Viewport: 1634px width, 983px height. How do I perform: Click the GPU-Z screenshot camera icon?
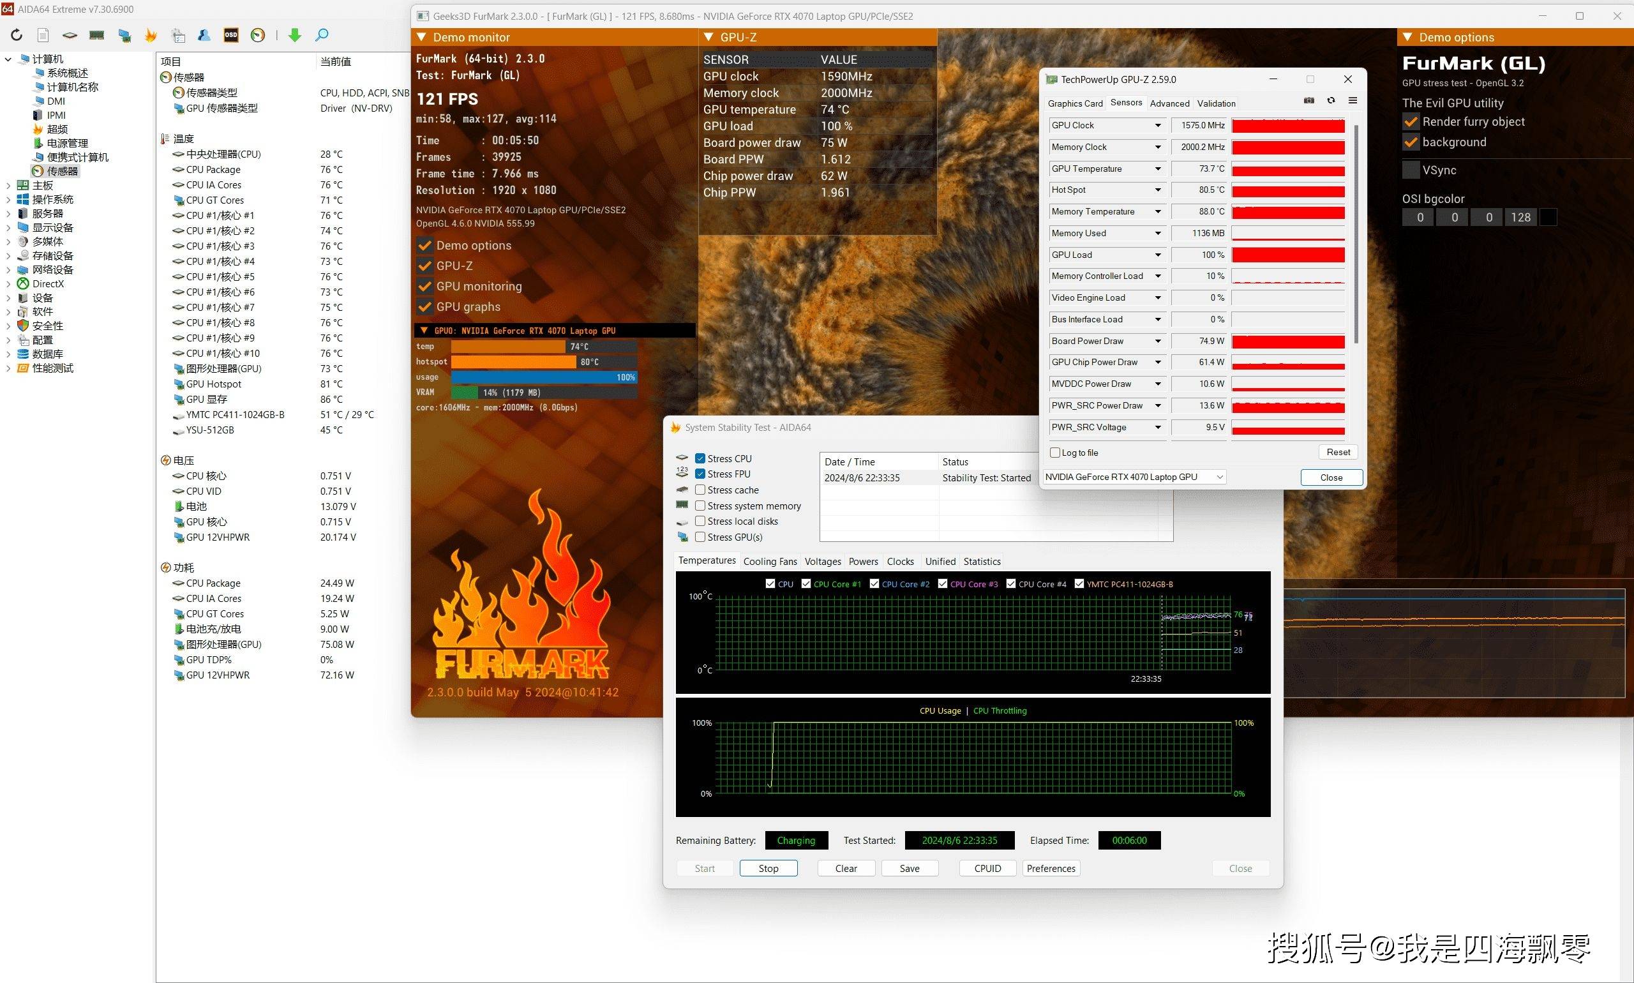tap(1308, 101)
